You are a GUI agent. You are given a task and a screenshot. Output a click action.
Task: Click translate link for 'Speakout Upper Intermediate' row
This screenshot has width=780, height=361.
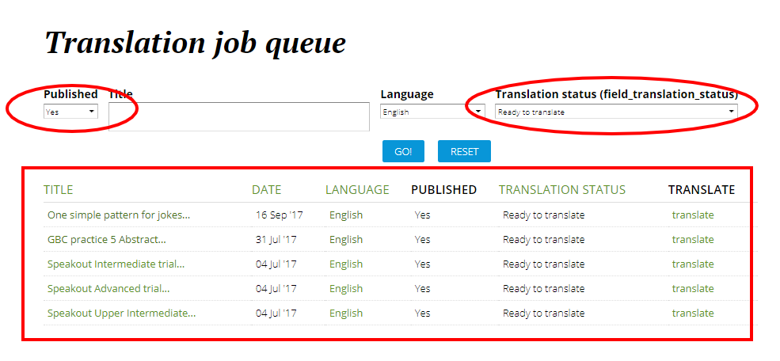692,313
